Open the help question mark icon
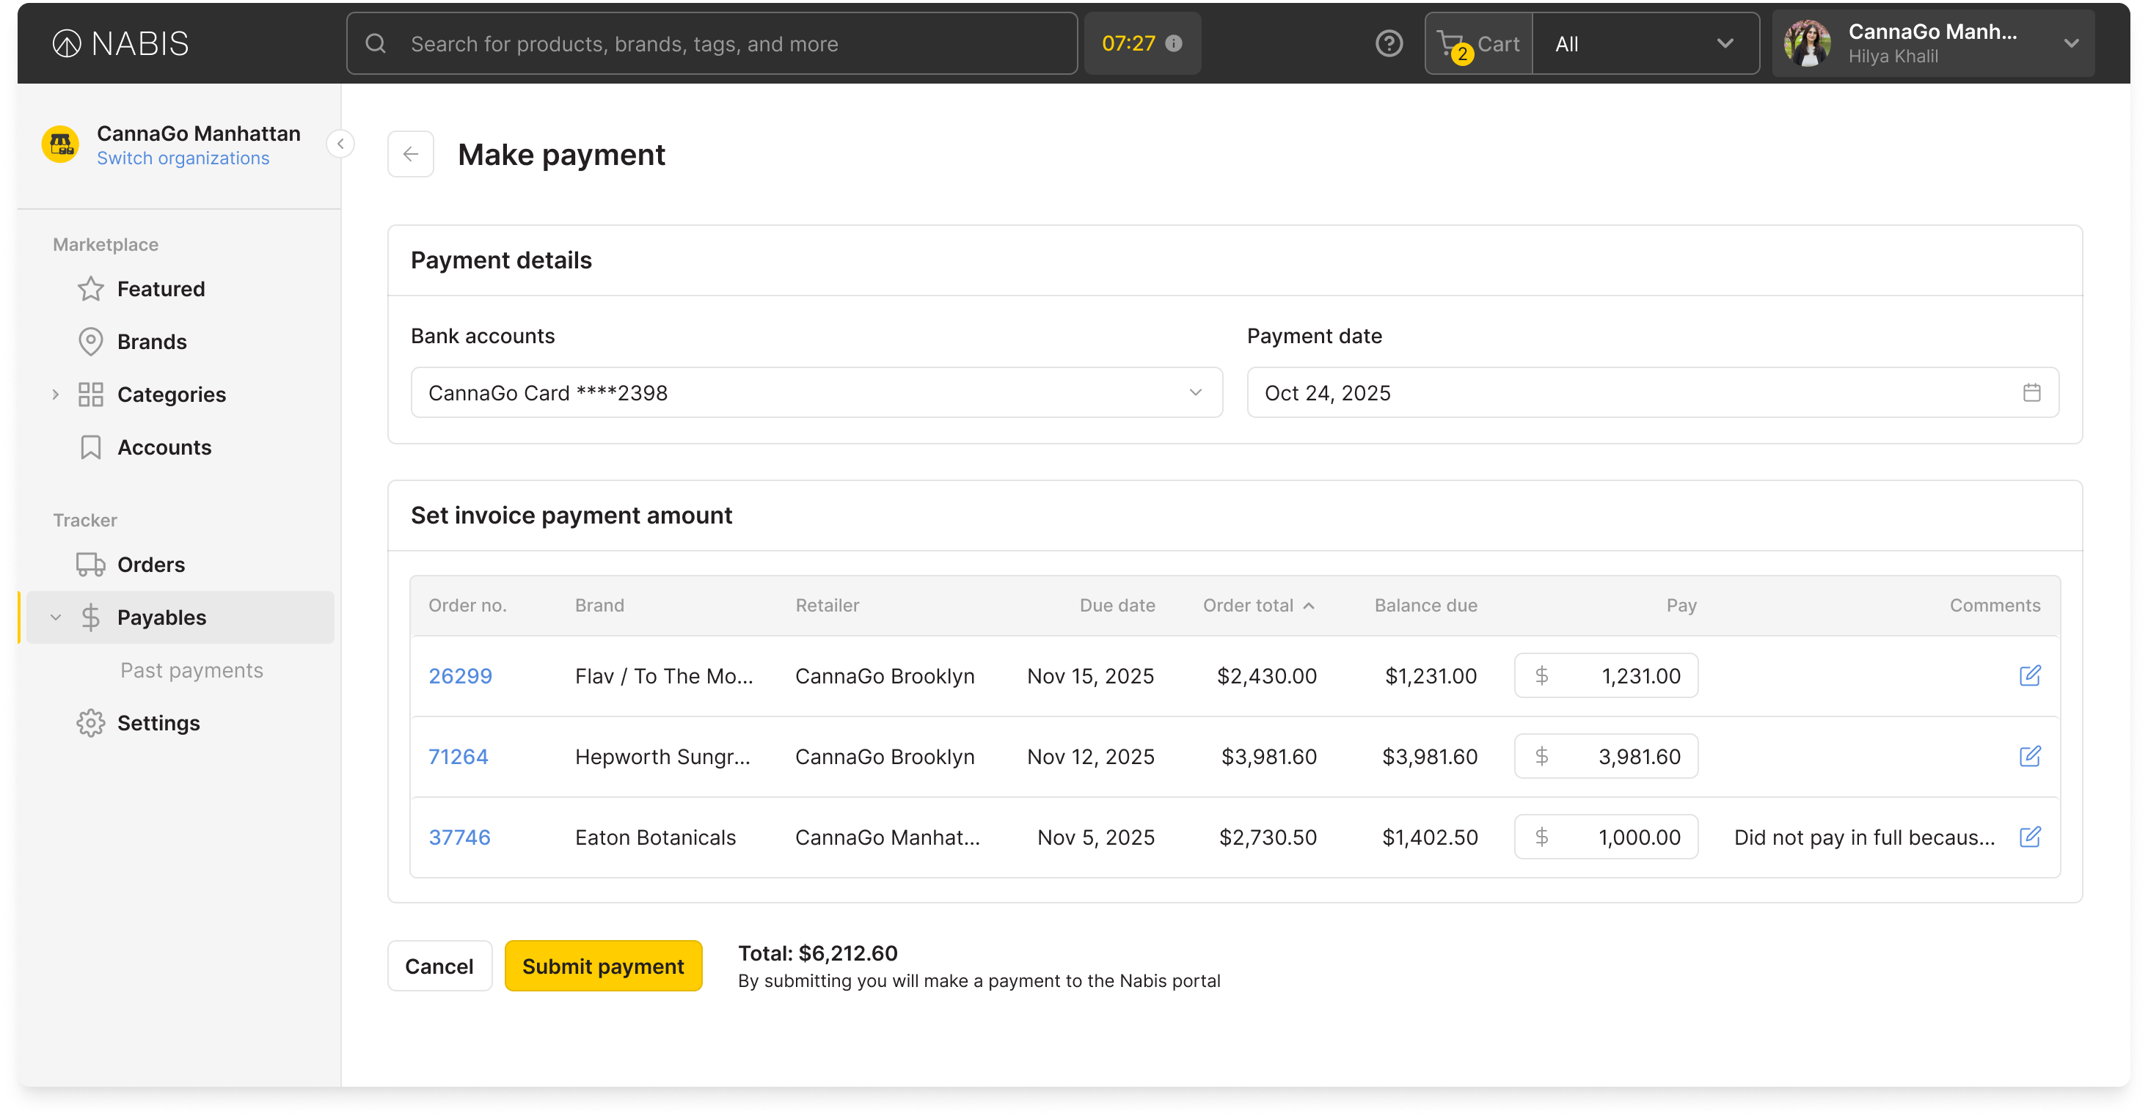The image size is (2148, 1119). pos(1389,43)
